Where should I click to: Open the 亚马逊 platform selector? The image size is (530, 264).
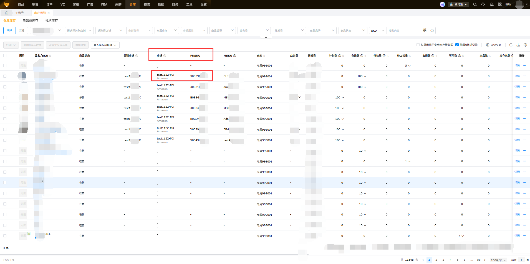coord(458,4)
